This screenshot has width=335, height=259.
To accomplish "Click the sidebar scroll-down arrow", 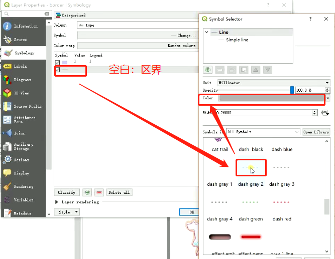I will (49, 214).
